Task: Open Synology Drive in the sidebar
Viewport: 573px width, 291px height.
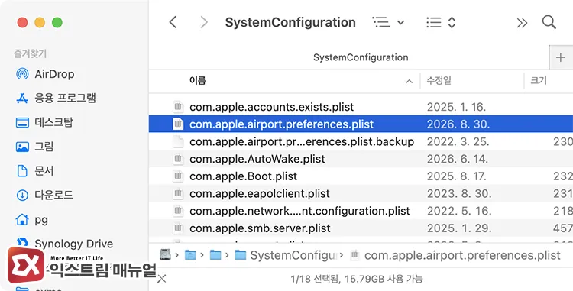Action: pos(74,244)
